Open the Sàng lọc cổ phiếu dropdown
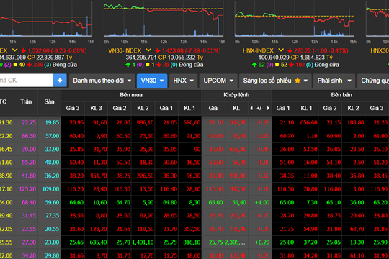389x259 pixels. pos(275,81)
